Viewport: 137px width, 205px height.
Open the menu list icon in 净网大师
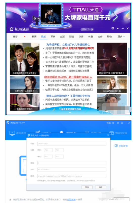pos(122,123)
